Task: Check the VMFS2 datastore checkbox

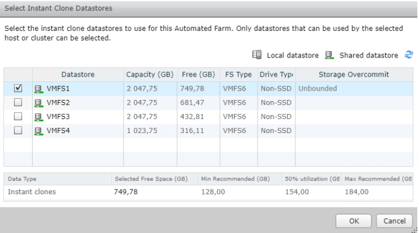Action: pos(17,102)
